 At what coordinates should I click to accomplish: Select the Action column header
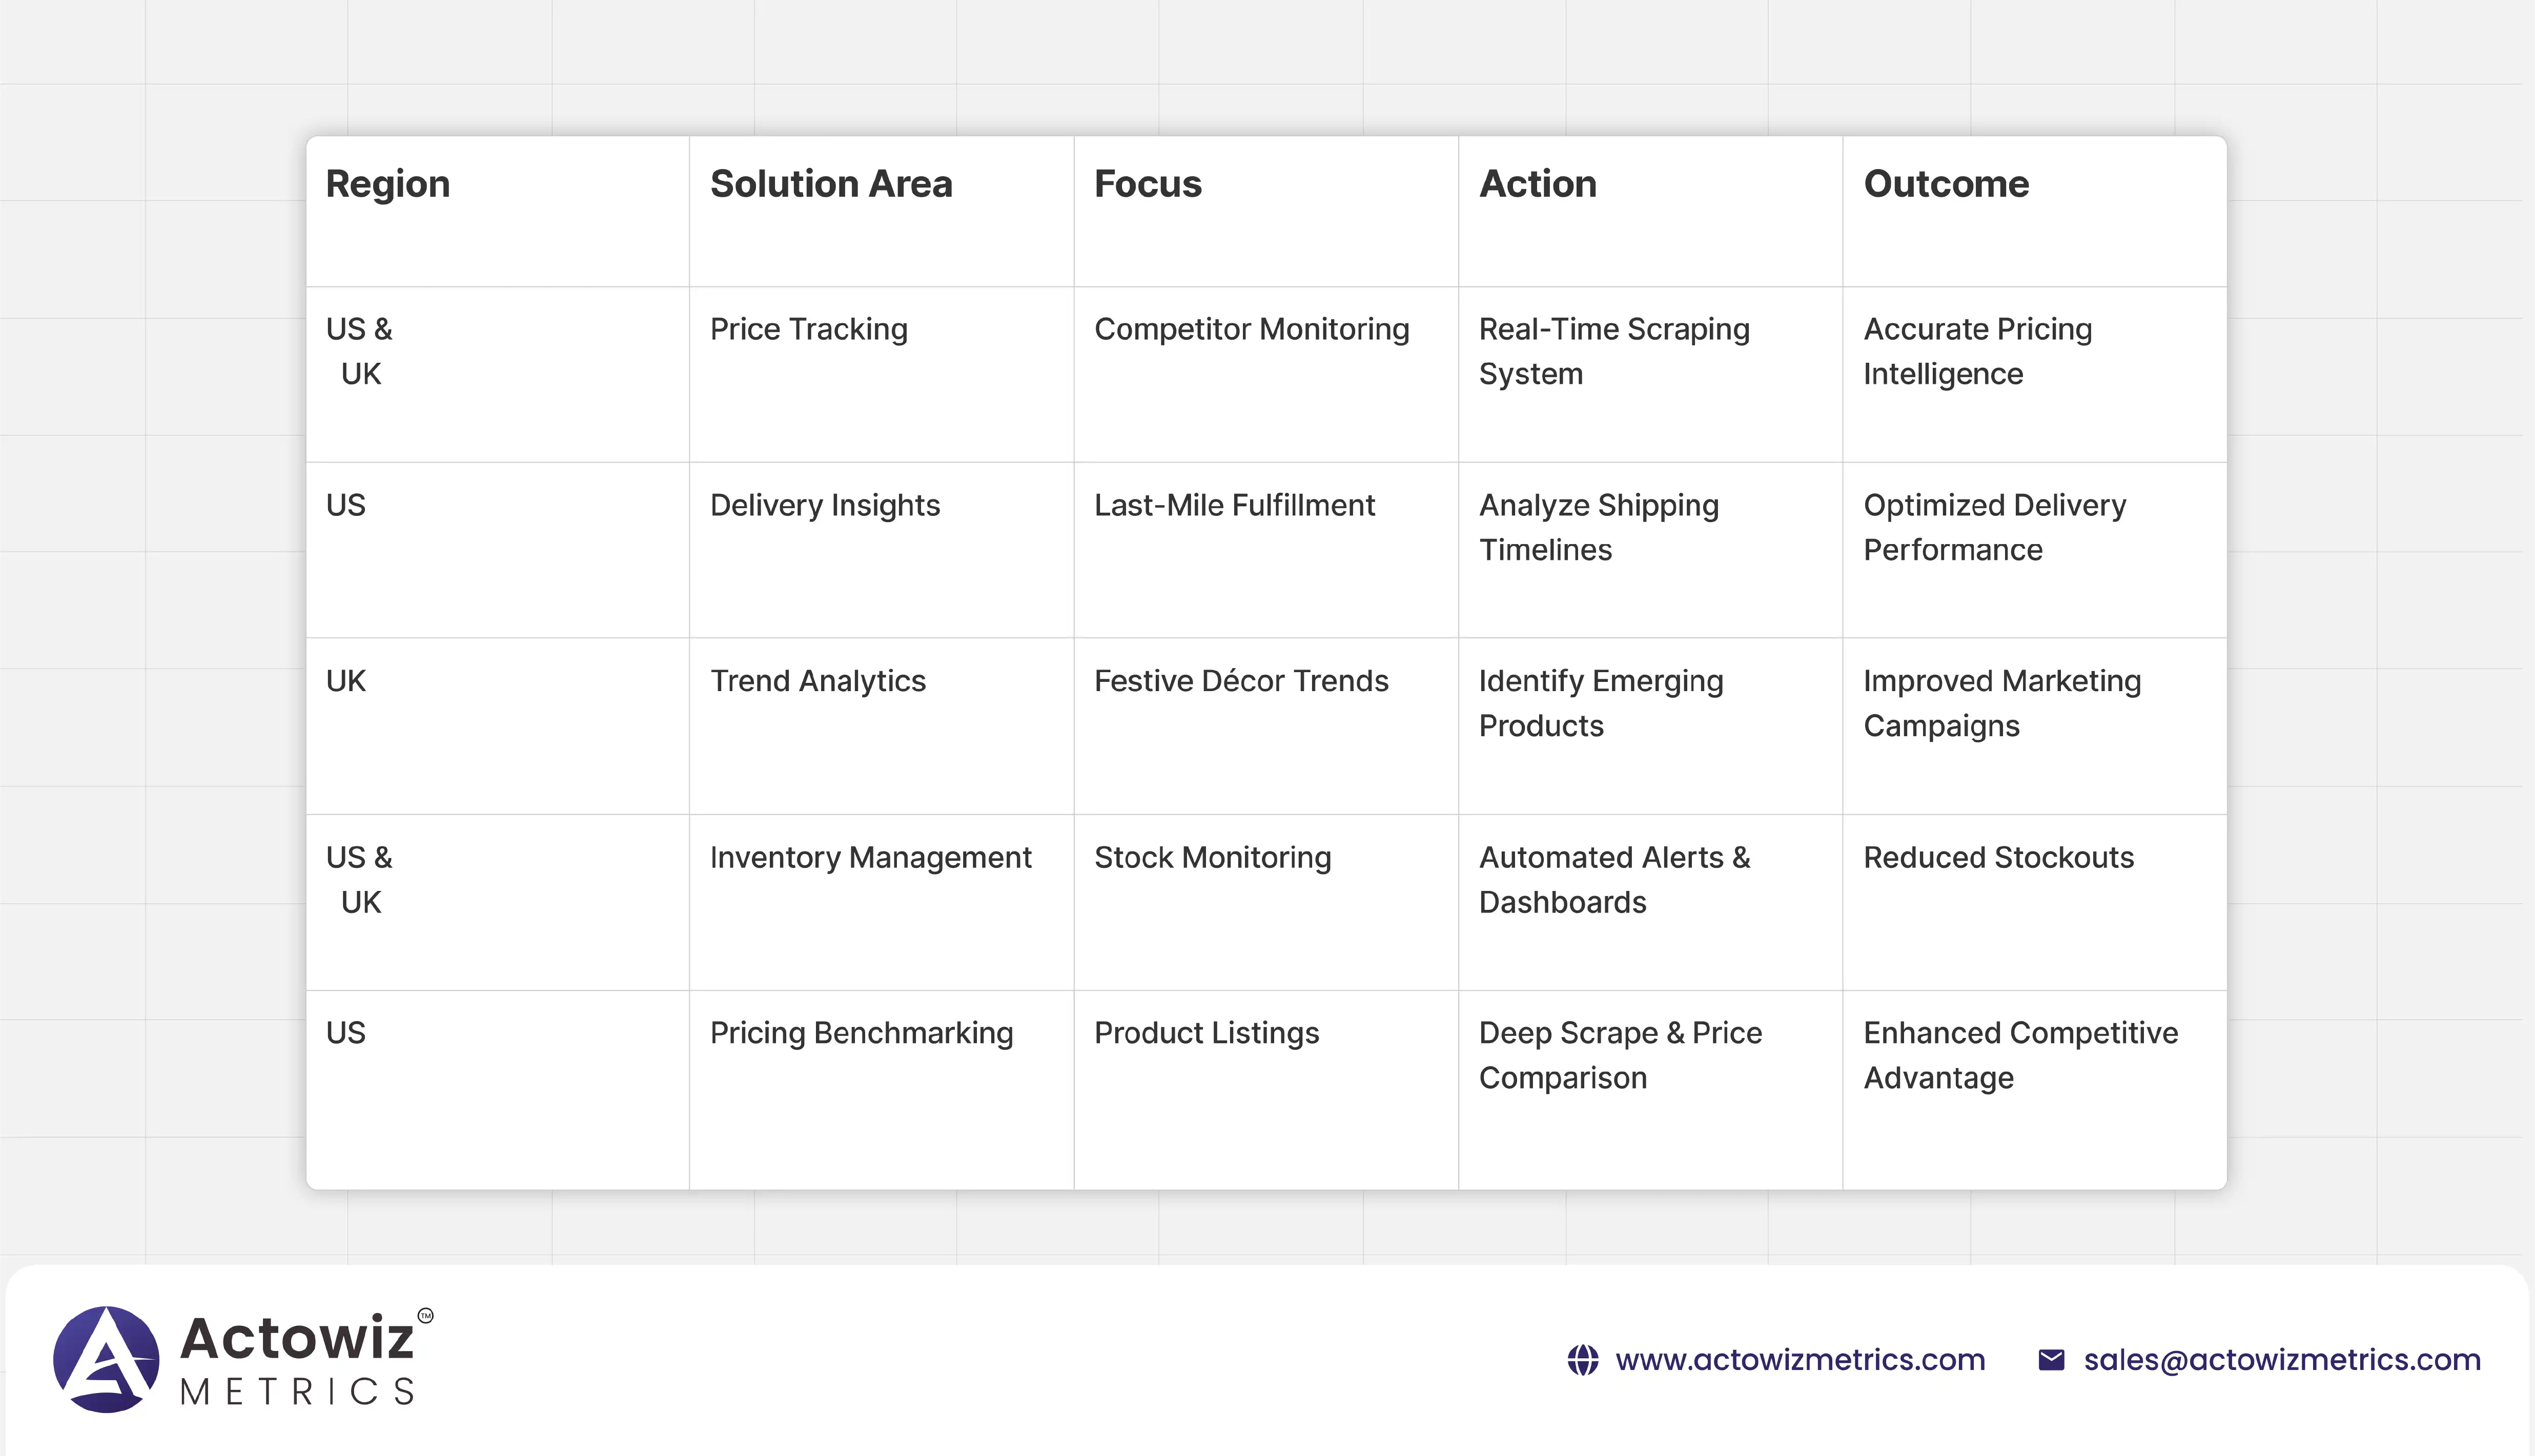tap(1538, 184)
